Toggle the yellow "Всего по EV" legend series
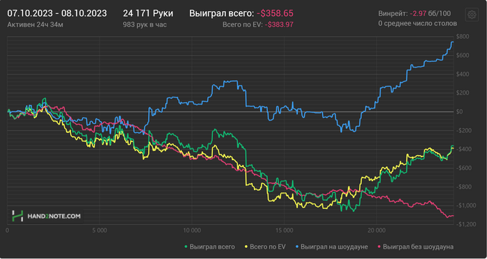The image size is (487, 259). pyautogui.click(x=266, y=247)
